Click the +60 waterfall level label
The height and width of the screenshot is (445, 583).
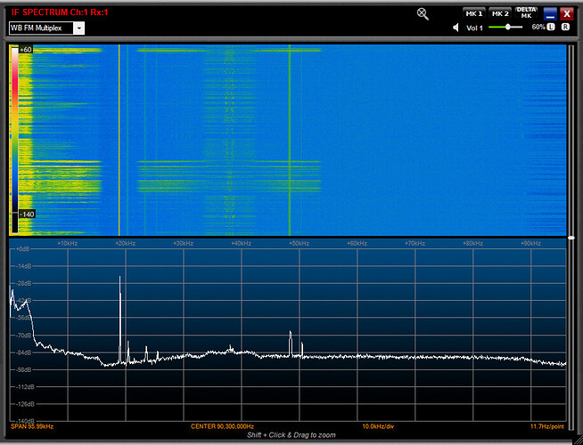click(x=25, y=50)
